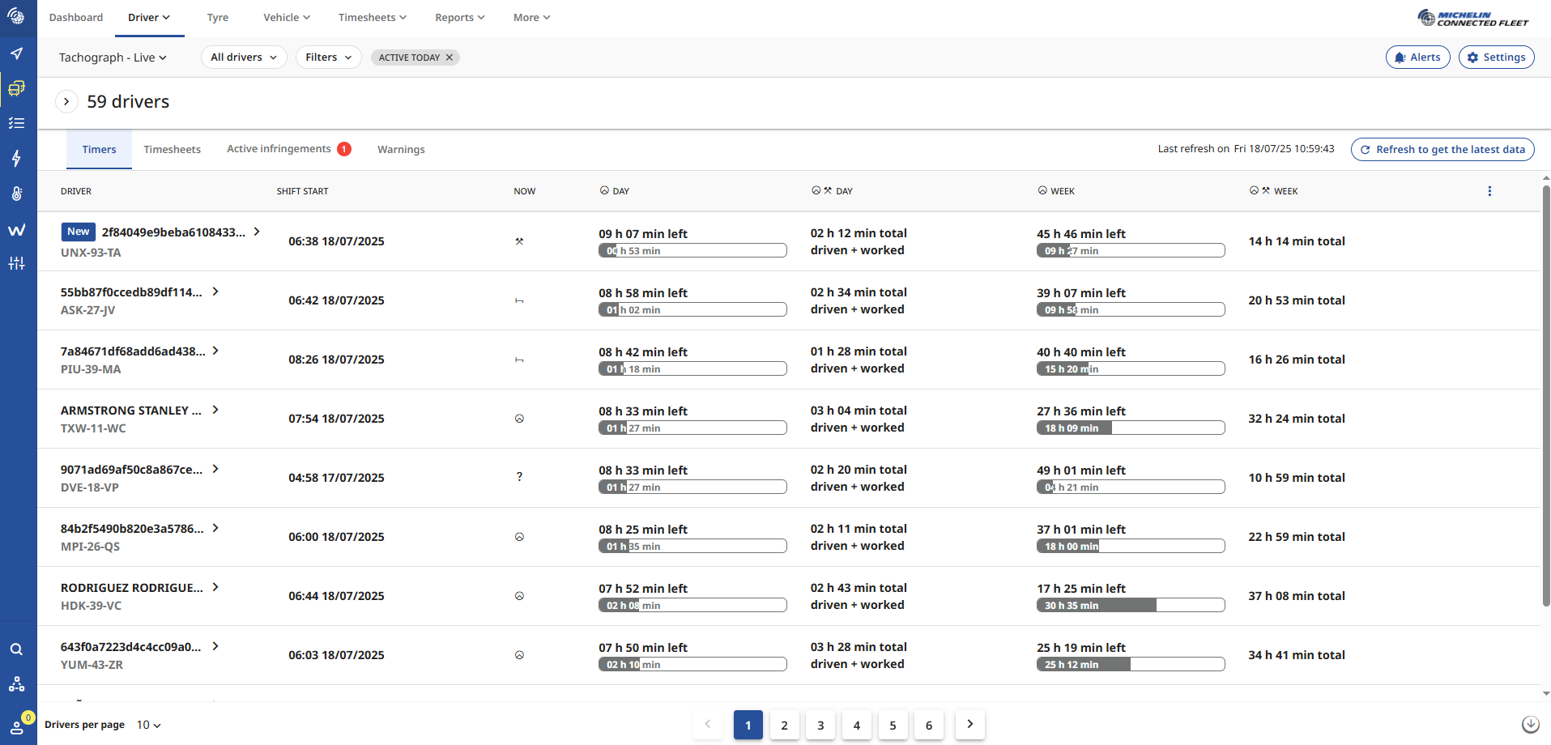Open the All drivers dropdown
Viewport: 1551px width, 745px height.
click(243, 57)
